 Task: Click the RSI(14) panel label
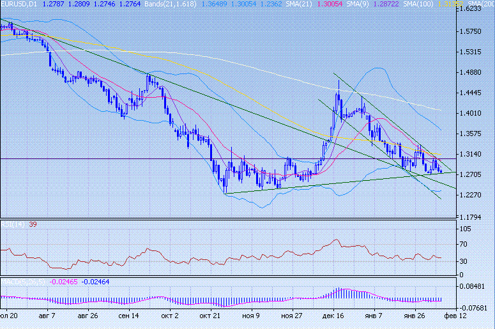click(x=10, y=225)
